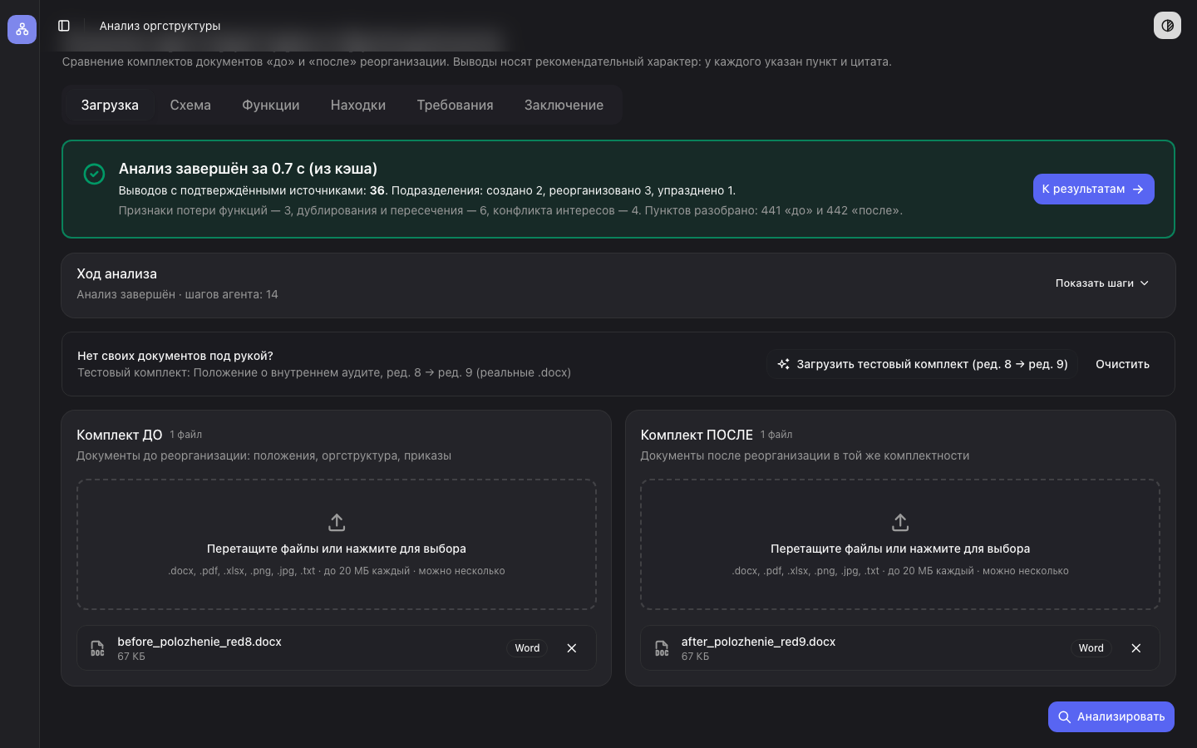Screen dimensions: 1197x748
Task: Click the Комплект ДО file drop area
Action: (x=337, y=544)
